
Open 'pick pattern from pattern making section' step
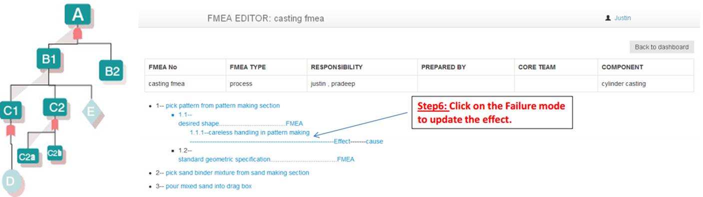[223, 106]
